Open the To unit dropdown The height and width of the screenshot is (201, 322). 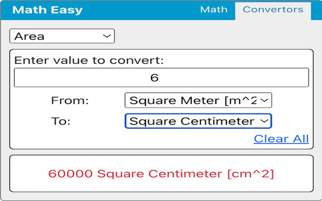coord(198,121)
